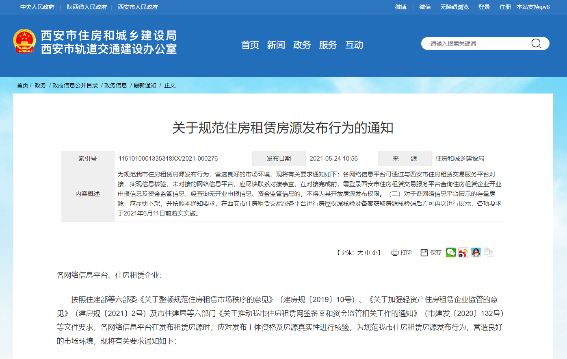Share the notice to QQ

coord(476,252)
